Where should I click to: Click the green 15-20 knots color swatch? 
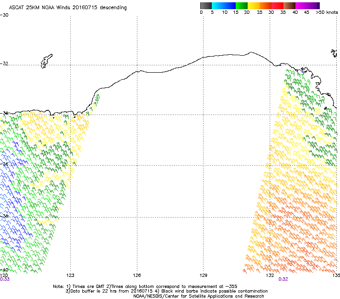(242, 6)
